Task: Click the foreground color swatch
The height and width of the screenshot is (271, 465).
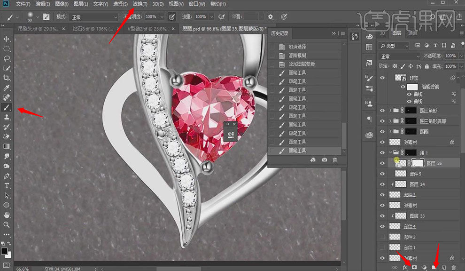Action: (x=4, y=251)
